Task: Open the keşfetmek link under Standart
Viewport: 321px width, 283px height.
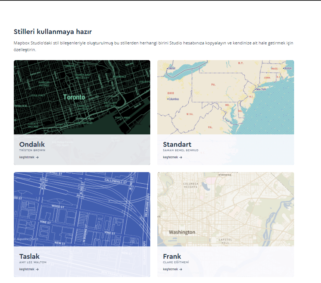Action: click(171, 158)
